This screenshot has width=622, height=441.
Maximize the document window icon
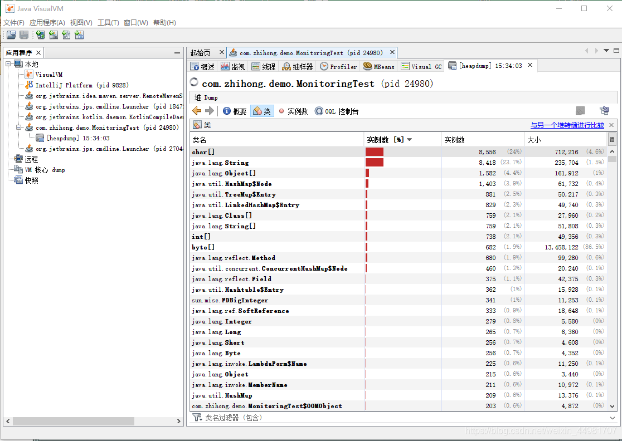click(x=616, y=51)
